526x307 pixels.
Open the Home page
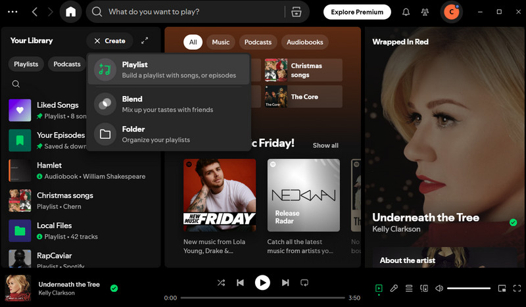pos(71,12)
